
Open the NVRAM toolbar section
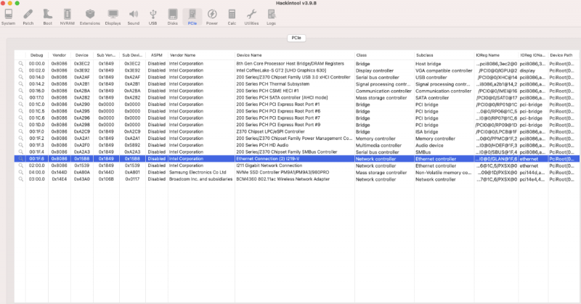[67, 17]
